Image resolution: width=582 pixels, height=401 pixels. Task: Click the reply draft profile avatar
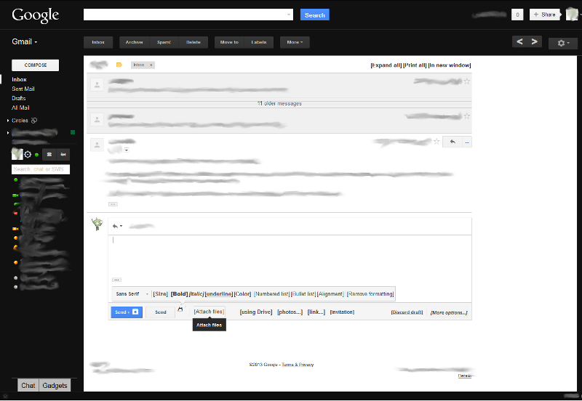97,224
